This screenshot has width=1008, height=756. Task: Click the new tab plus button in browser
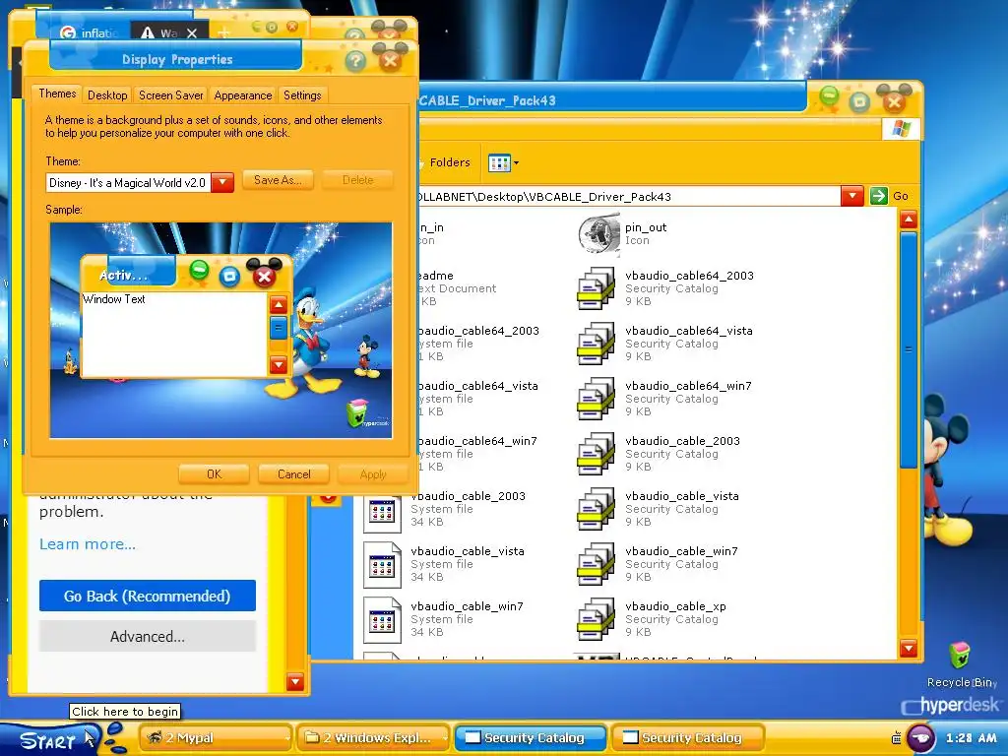223,31
